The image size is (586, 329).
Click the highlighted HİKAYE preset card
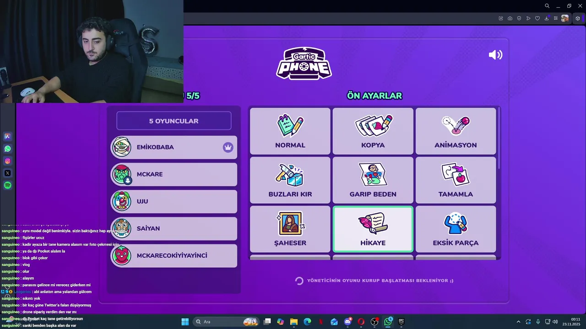pos(373,229)
